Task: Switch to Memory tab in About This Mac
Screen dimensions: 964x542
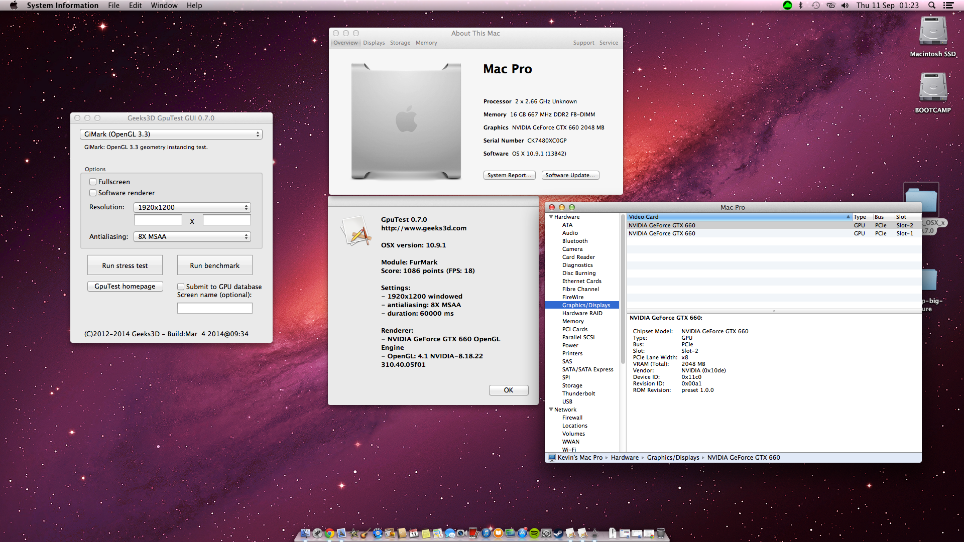Action: pyautogui.click(x=426, y=43)
